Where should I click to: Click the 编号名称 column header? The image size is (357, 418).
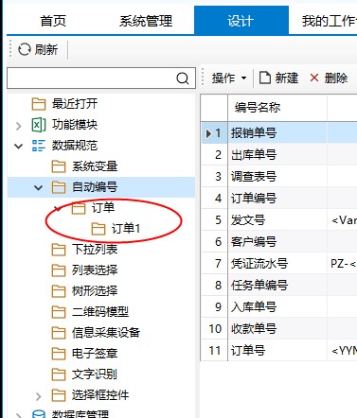277,108
